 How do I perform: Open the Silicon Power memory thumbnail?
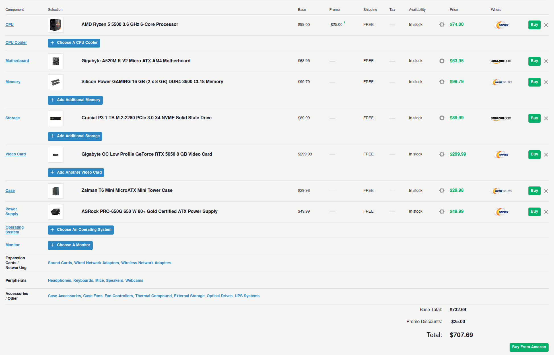pos(55,82)
